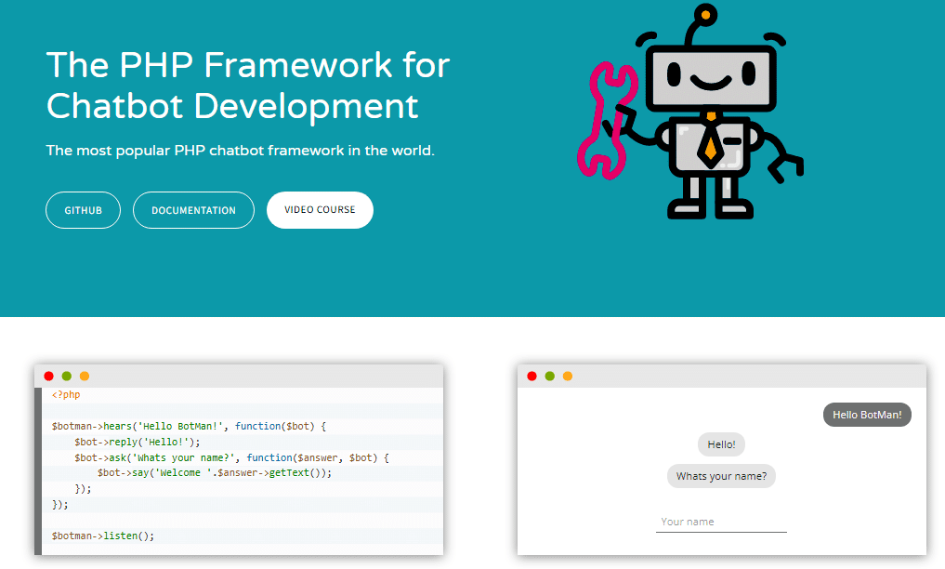Click the '$botman->listen();' code line
945x569 pixels.
[x=103, y=536]
